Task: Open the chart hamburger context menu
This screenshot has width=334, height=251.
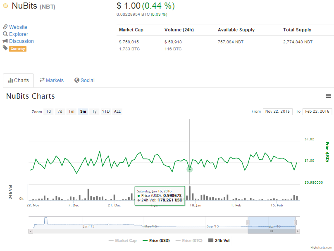Action: [x=328, y=96]
